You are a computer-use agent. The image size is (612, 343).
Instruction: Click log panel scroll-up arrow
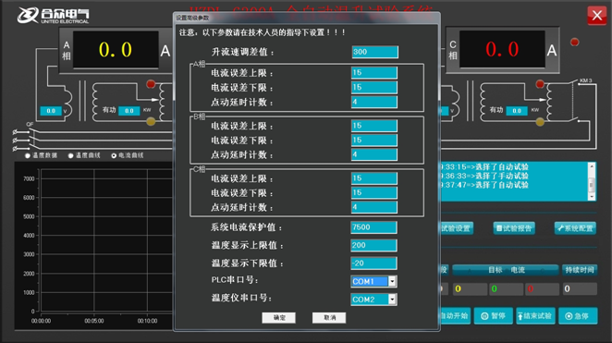point(592,166)
